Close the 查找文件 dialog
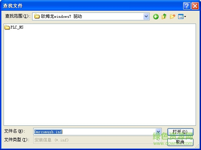 [195, 6]
